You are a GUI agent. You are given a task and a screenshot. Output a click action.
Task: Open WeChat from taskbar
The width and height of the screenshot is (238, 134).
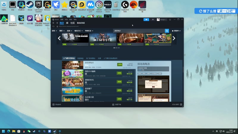click(29, 131)
